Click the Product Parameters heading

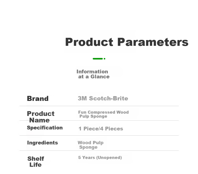click(127, 42)
